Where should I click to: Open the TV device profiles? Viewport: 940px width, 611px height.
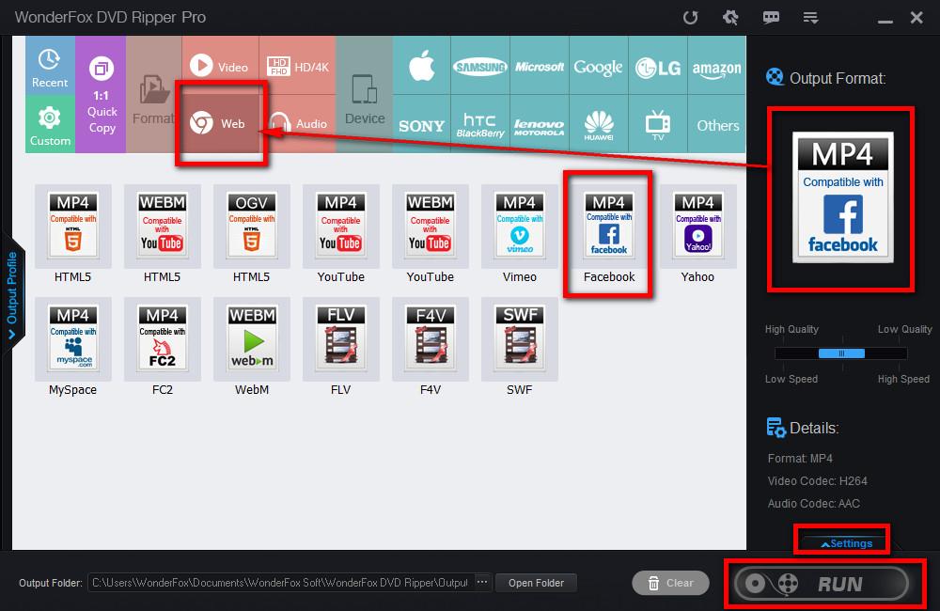(x=658, y=124)
